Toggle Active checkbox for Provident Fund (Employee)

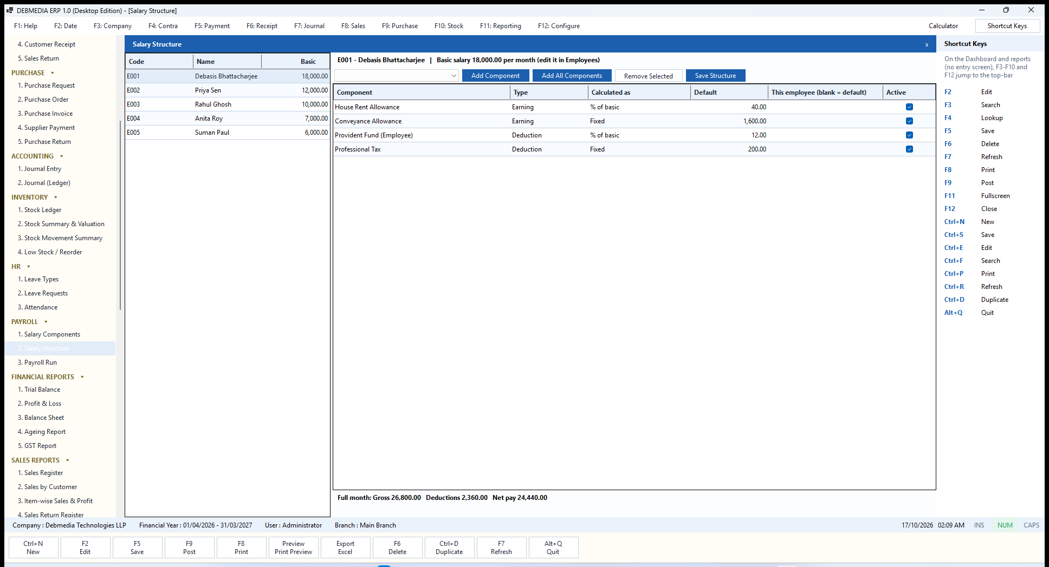point(909,135)
